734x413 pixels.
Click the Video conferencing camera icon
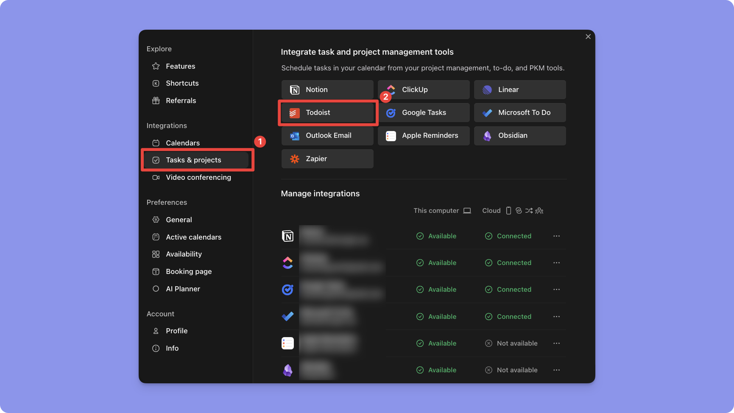[x=156, y=177]
